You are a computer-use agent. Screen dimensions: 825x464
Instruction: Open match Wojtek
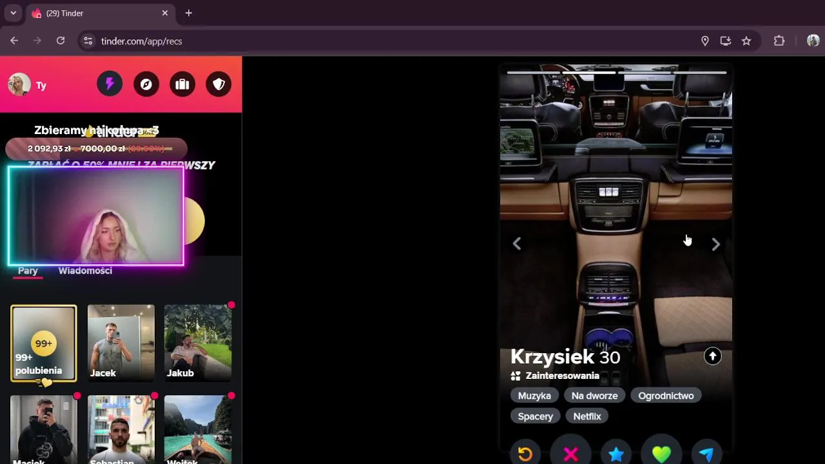pyautogui.click(x=198, y=430)
